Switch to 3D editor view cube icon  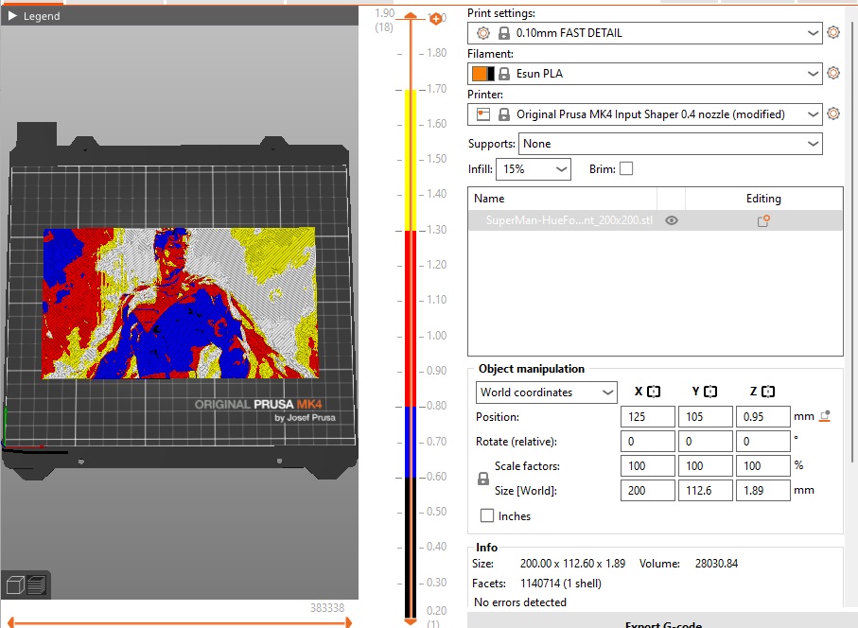pyautogui.click(x=15, y=584)
